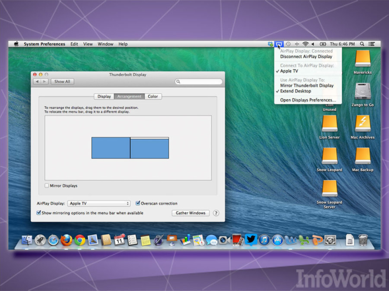Open the System Preferences app menu
This screenshot has height=291, width=389.
click(x=44, y=44)
